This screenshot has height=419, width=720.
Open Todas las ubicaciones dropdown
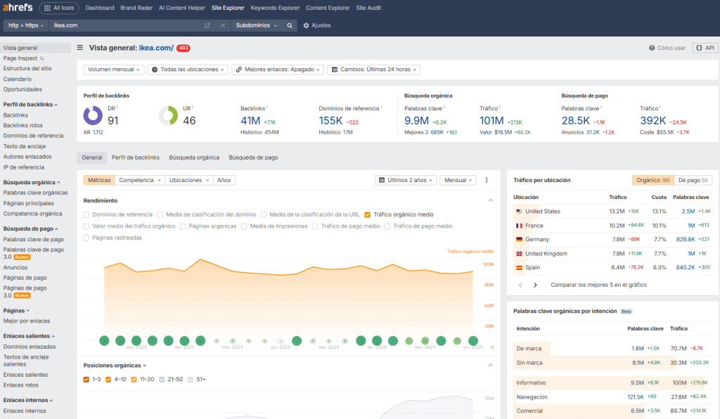click(x=188, y=70)
